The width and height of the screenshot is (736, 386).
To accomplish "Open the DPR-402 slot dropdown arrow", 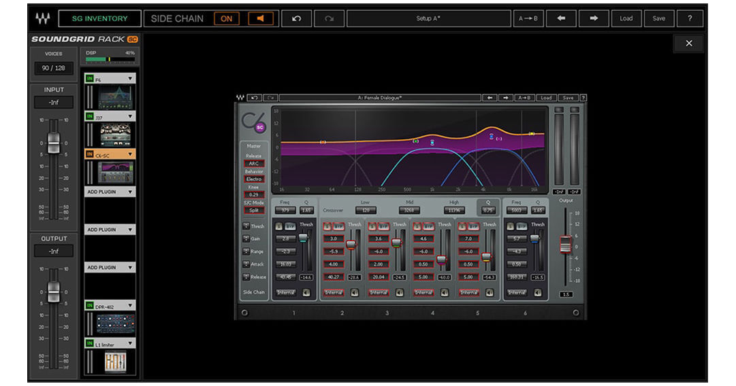I will pos(130,305).
